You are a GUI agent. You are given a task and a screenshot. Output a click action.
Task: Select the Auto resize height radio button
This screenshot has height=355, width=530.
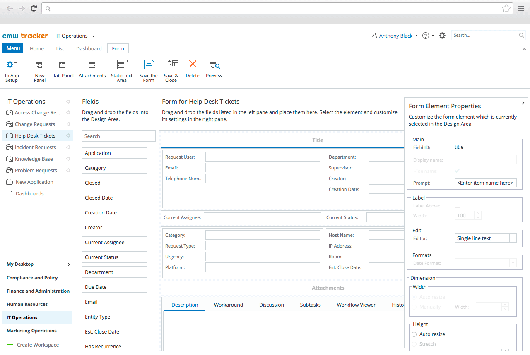coord(414,334)
